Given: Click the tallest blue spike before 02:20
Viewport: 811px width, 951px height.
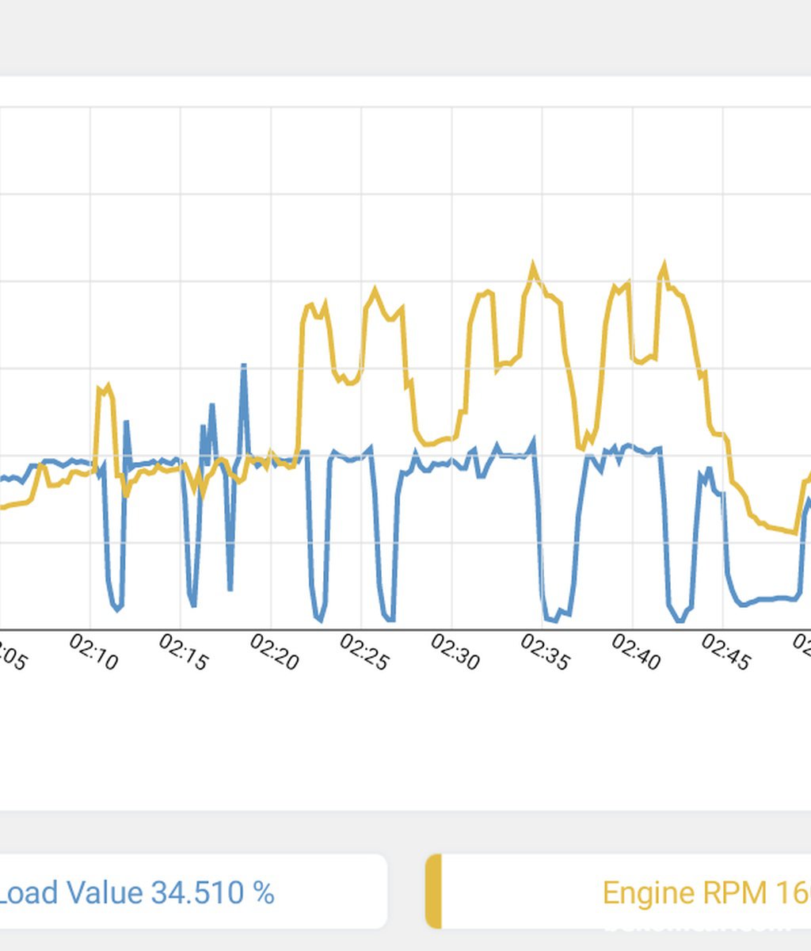Looking at the screenshot, I should [244, 367].
